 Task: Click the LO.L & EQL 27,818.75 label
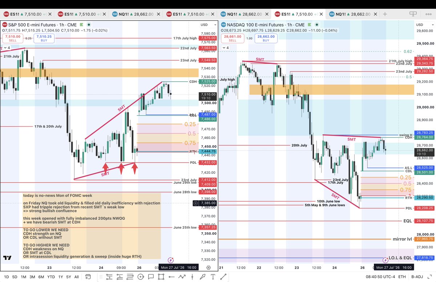(x=424, y=258)
